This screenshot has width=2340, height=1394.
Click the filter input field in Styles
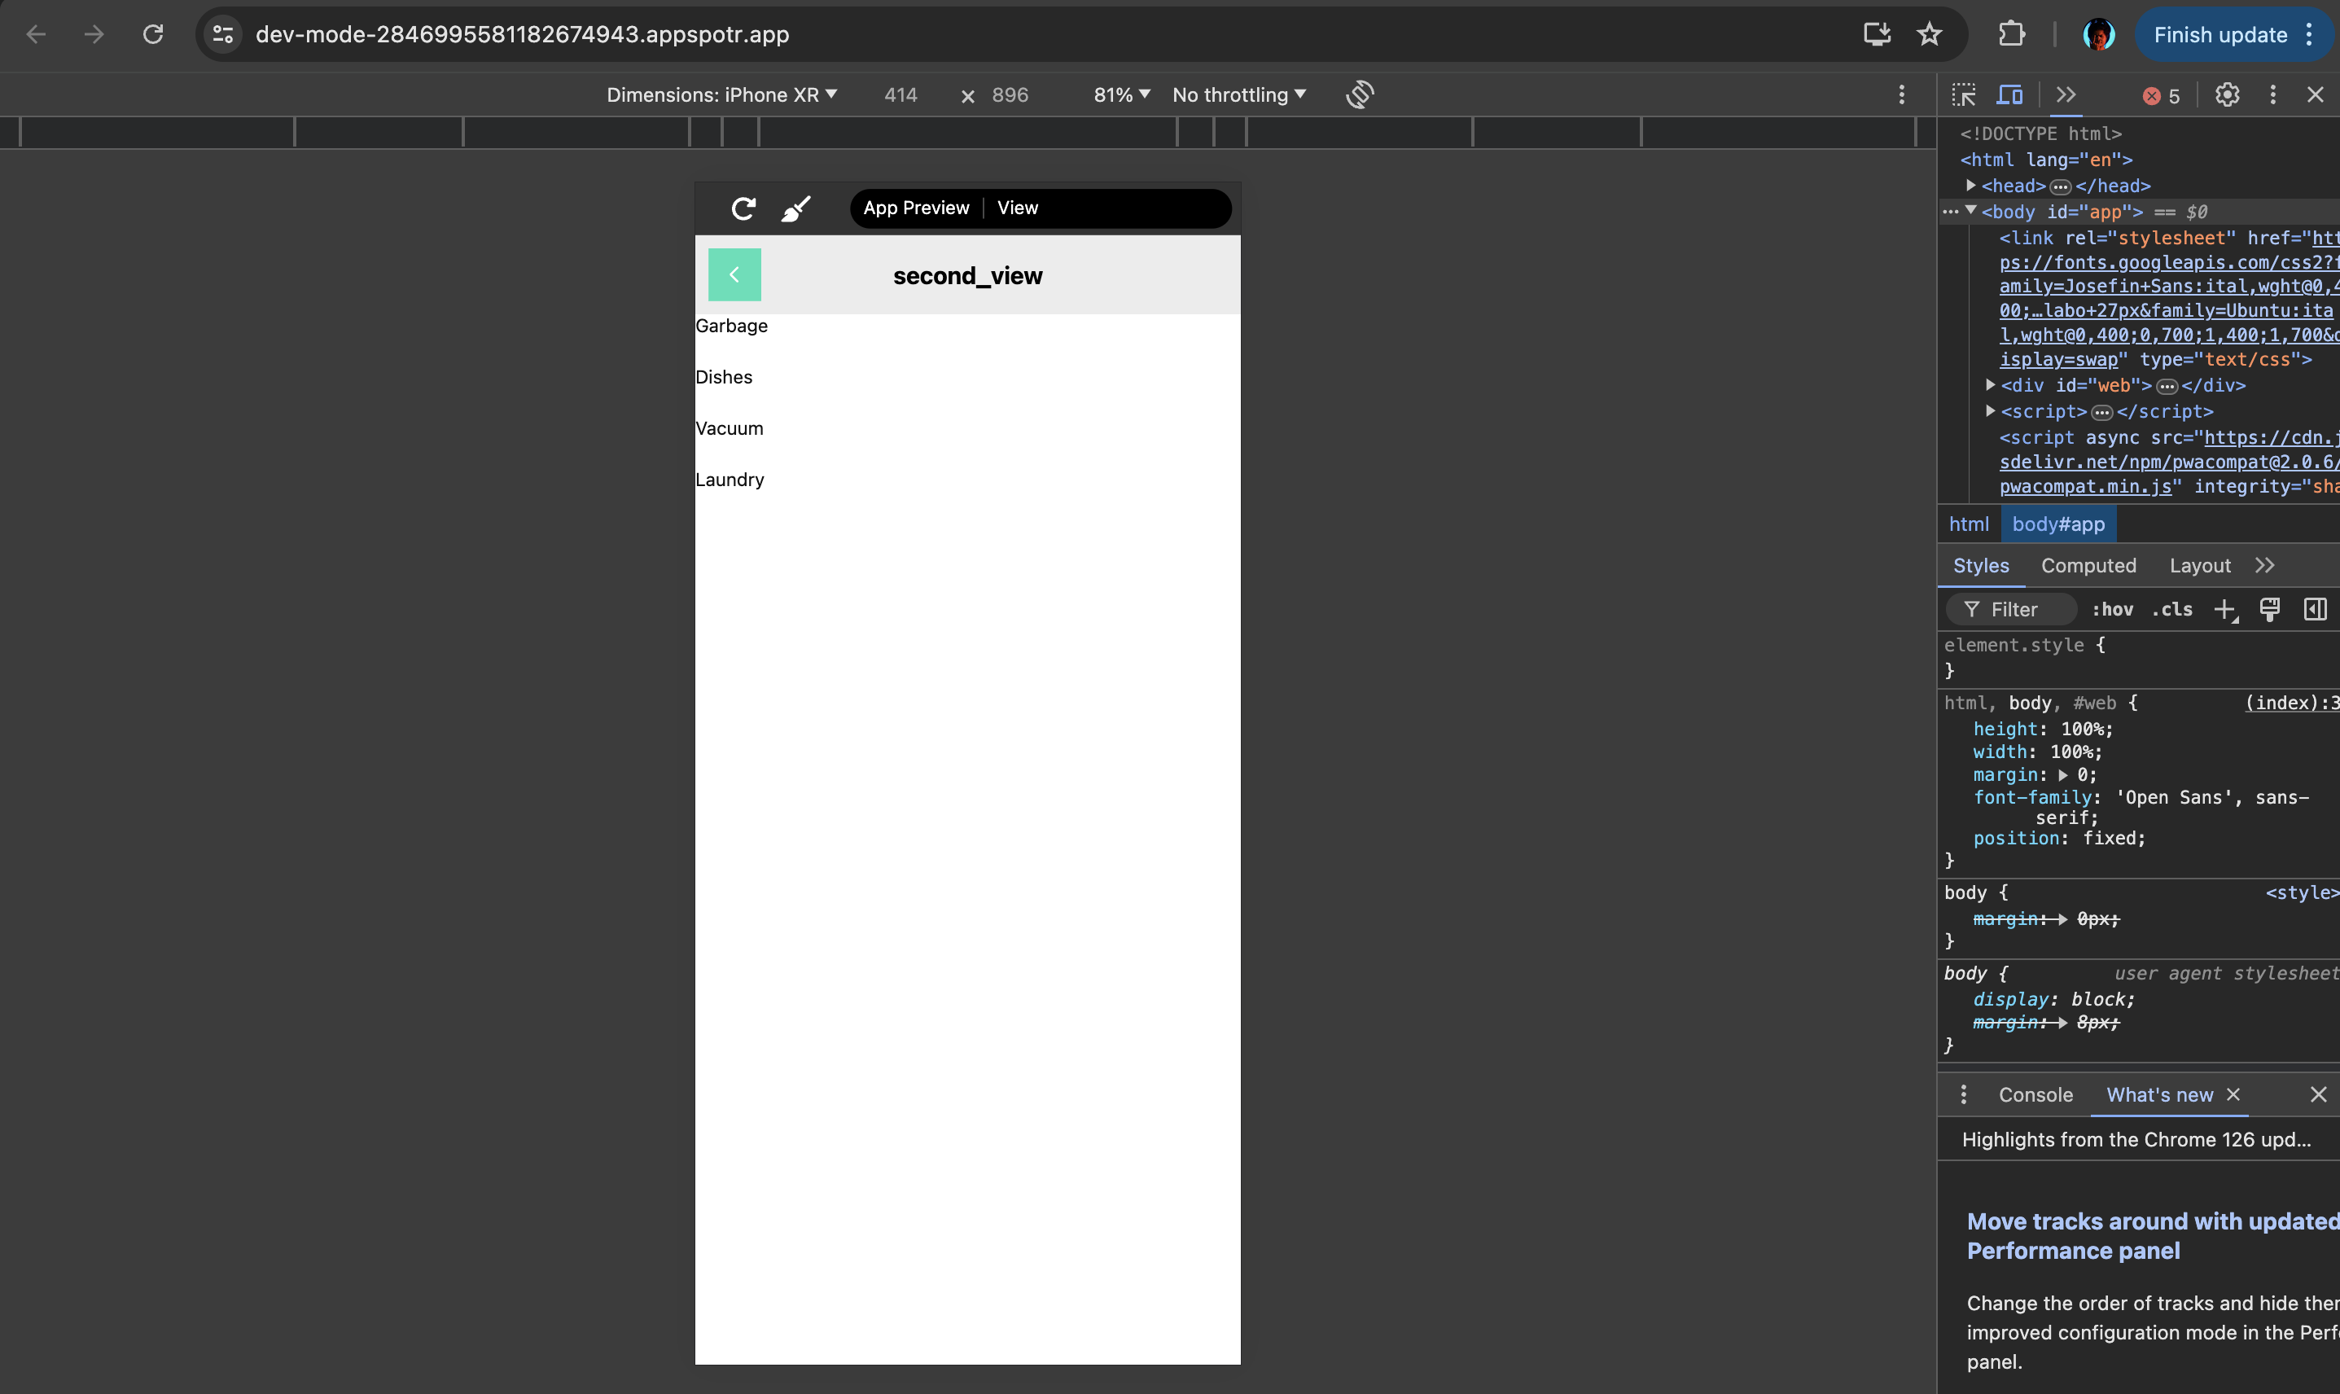pos(2013,607)
